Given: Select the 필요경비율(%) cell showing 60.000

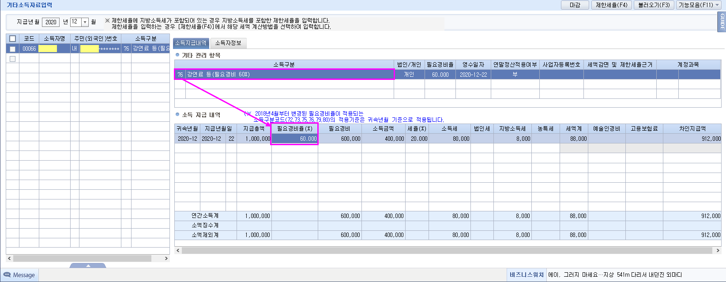Looking at the screenshot, I should 294,139.
